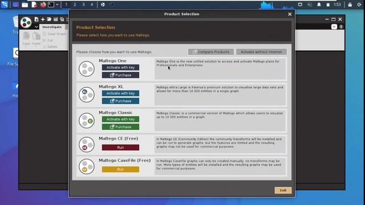Click the info icon in Maltego window
Viewport: 365px width, 205px height.
341,27
